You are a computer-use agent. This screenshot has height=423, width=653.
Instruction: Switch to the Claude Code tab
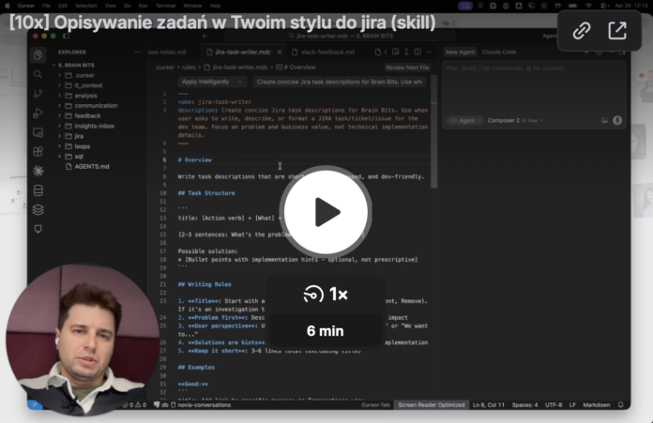(x=499, y=52)
